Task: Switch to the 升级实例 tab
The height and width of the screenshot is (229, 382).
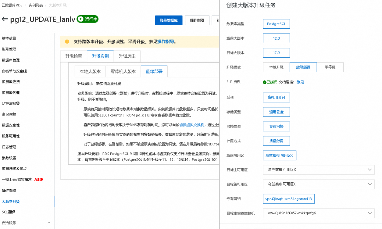Action: click(100, 56)
